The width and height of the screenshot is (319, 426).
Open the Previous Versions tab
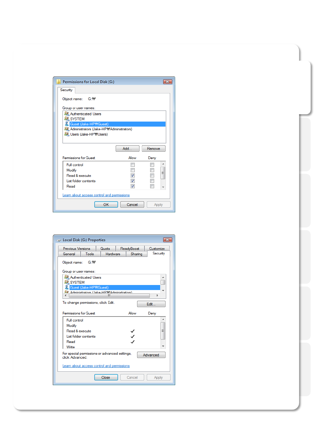(x=77, y=248)
